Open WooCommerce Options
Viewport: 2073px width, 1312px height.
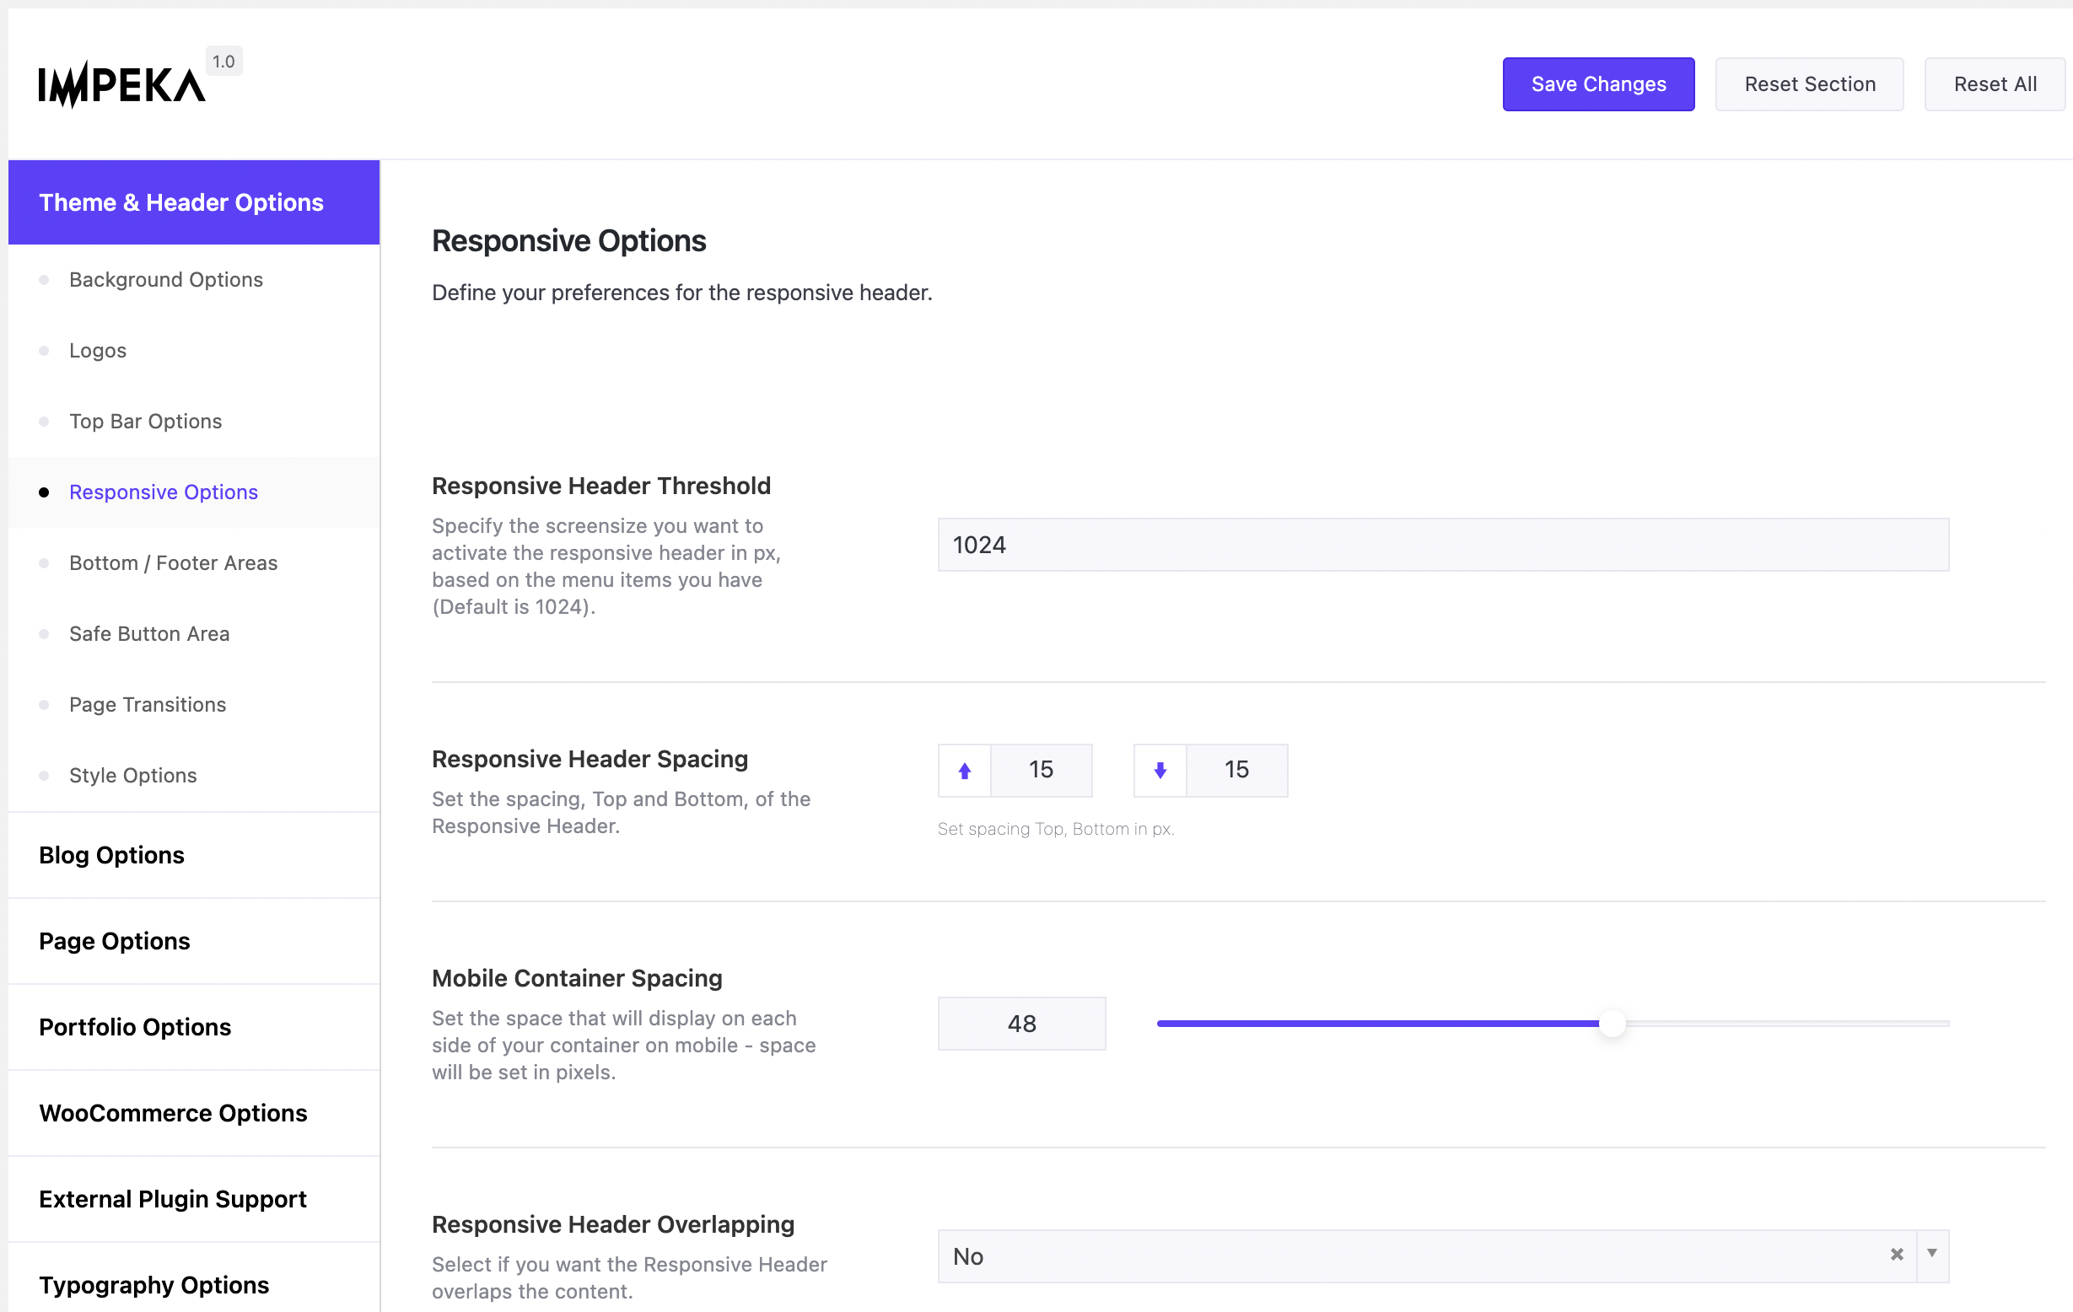pos(172,1112)
